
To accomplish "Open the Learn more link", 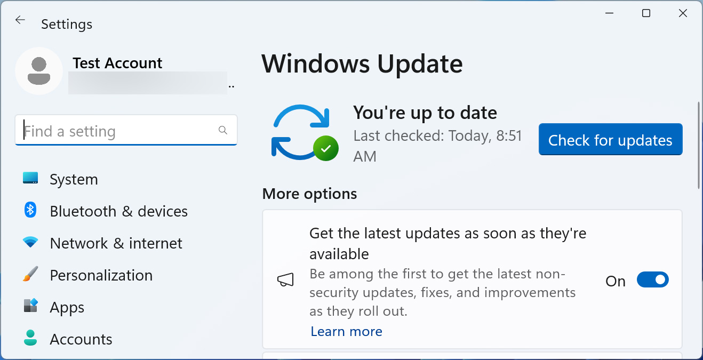I will point(346,331).
